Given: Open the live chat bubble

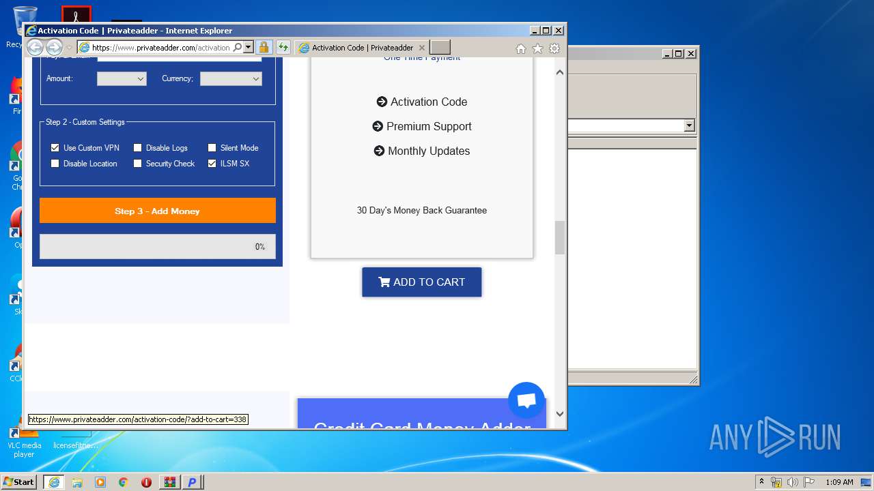Looking at the screenshot, I should 526,400.
